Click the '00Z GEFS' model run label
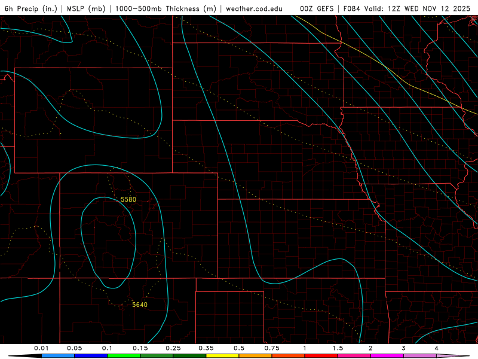 point(317,8)
